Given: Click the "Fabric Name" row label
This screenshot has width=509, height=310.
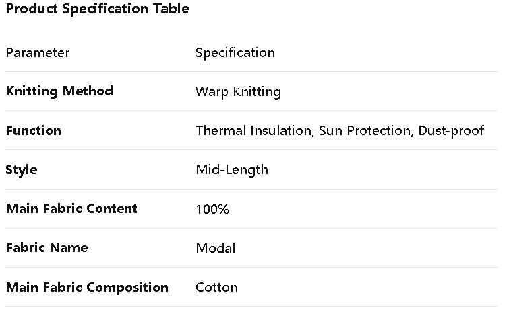Looking at the screenshot, I should pyautogui.click(x=47, y=247).
